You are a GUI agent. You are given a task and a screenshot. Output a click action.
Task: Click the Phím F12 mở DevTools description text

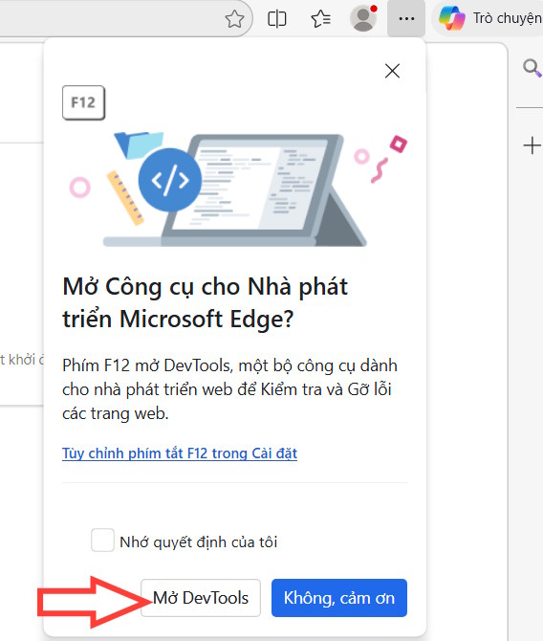click(x=229, y=389)
